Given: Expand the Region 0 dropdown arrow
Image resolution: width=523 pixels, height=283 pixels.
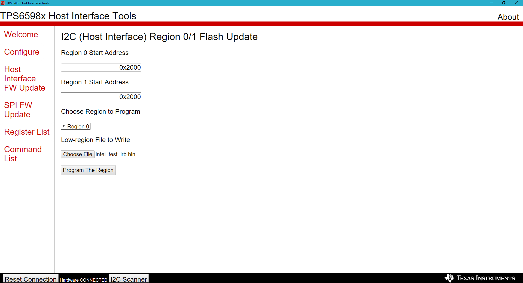Looking at the screenshot, I should pos(64,126).
